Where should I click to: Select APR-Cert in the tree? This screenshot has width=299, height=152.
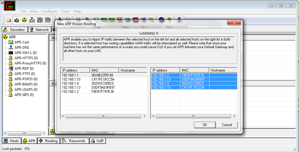pyautogui.click(x=22, y=42)
